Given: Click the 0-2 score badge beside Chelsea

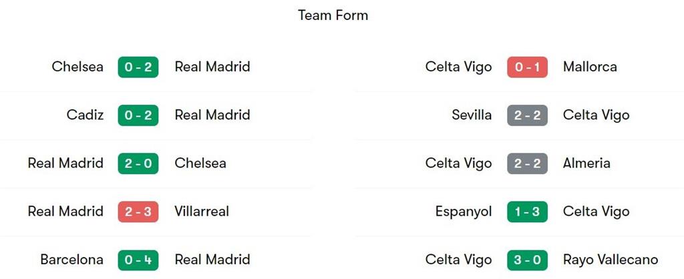Looking at the screenshot, I should (x=138, y=67).
